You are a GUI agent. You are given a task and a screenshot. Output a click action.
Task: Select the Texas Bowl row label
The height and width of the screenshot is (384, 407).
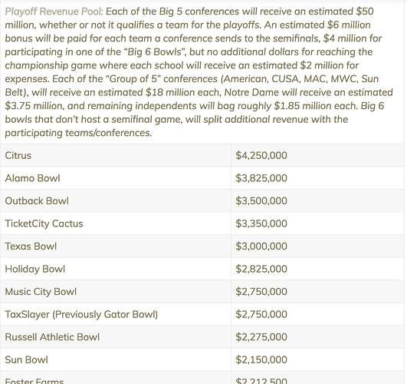click(31, 247)
